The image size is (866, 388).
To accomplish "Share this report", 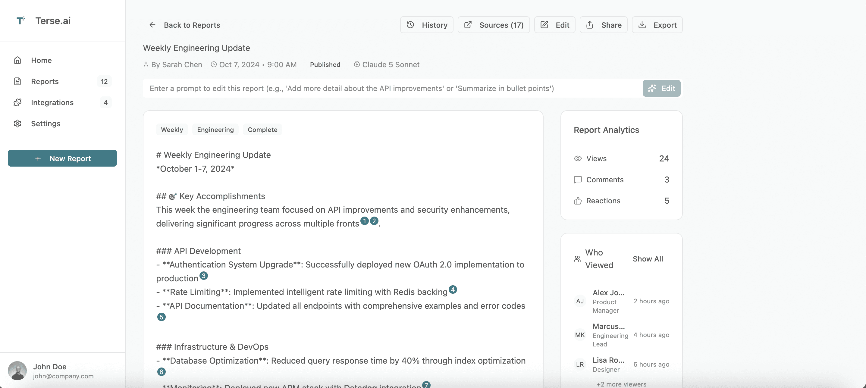I will (604, 25).
